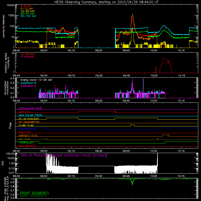
Task: Click the 'Collimator 9' legend text
Action: pos(28,86)
